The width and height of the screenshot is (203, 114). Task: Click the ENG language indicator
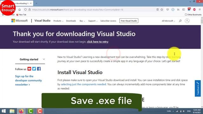coord(189,111)
